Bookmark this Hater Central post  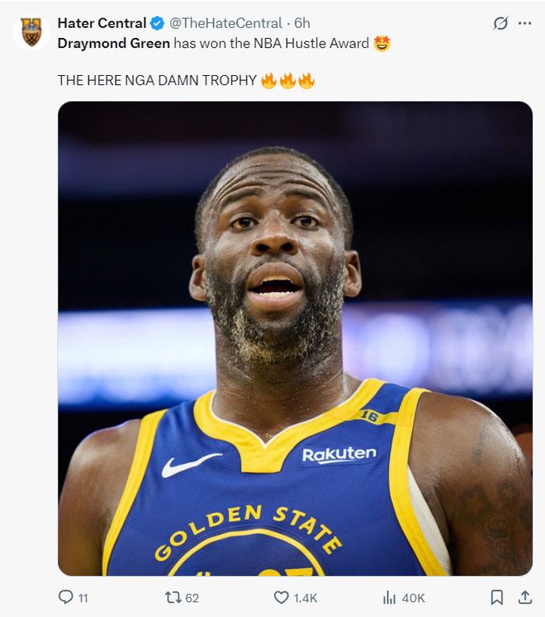(496, 597)
